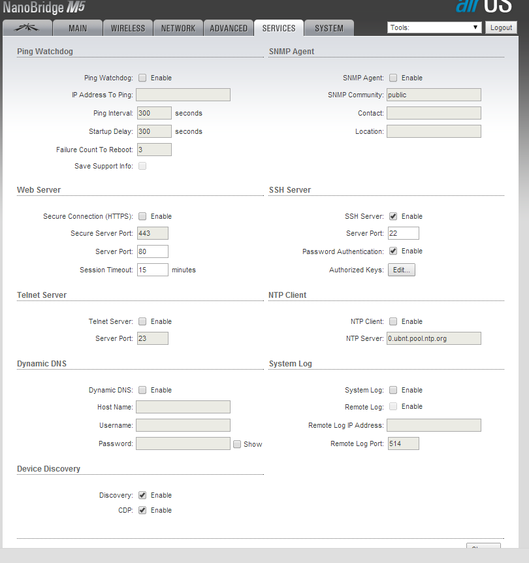Uncheck the CDP Enable checkbox
The height and width of the screenshot is (563, 529).
point(142,510)
